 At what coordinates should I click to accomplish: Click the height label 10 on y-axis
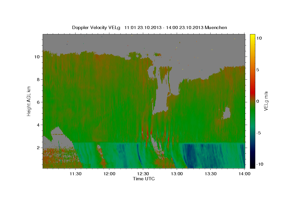click(37, 57)
